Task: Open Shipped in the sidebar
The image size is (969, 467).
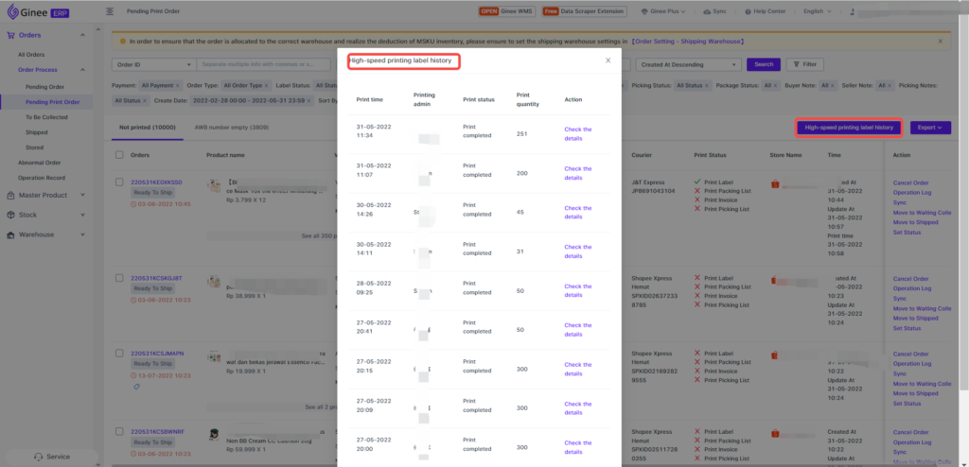Action: [x=37, y=132]
